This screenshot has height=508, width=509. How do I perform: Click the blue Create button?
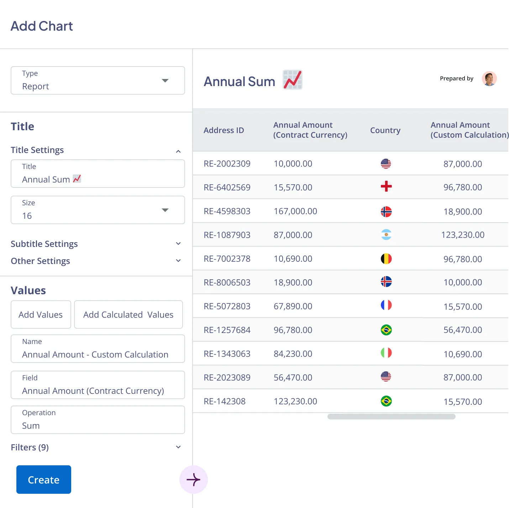point(44,480)
